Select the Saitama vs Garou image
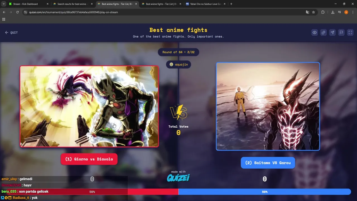 point(268,106)
